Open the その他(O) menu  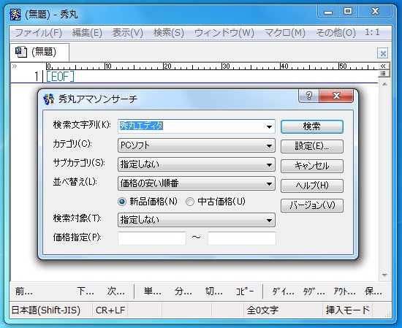pos(336,33)
